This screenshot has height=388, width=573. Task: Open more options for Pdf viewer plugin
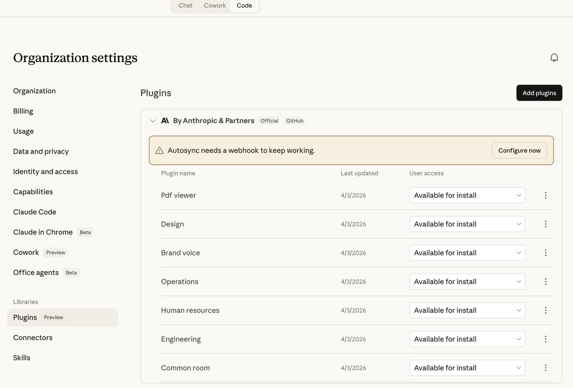click(545, 195)
